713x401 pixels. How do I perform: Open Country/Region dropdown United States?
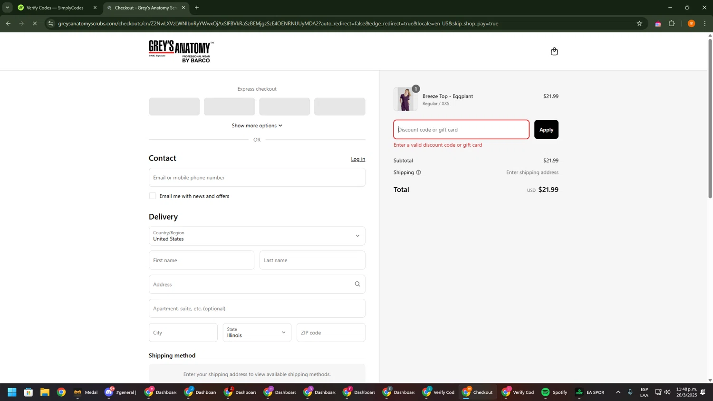coord(257,236)
